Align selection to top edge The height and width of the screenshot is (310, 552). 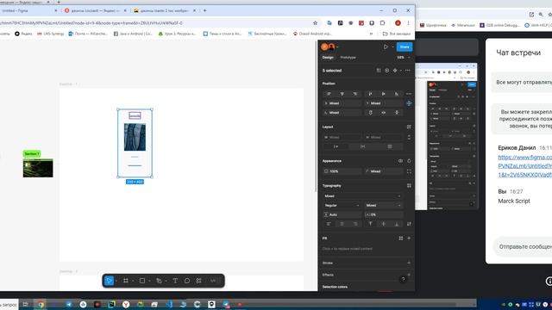click(x=370, y=94)
